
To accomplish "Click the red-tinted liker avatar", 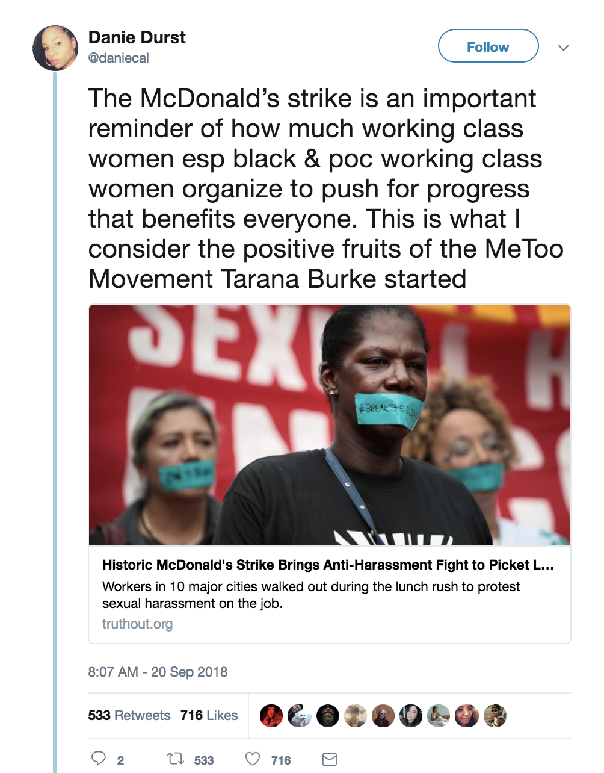I will coord(271,716).
